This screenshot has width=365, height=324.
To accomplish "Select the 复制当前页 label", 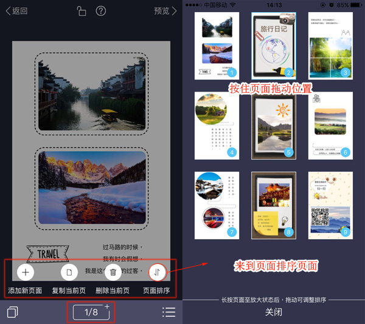I will 69,291.
